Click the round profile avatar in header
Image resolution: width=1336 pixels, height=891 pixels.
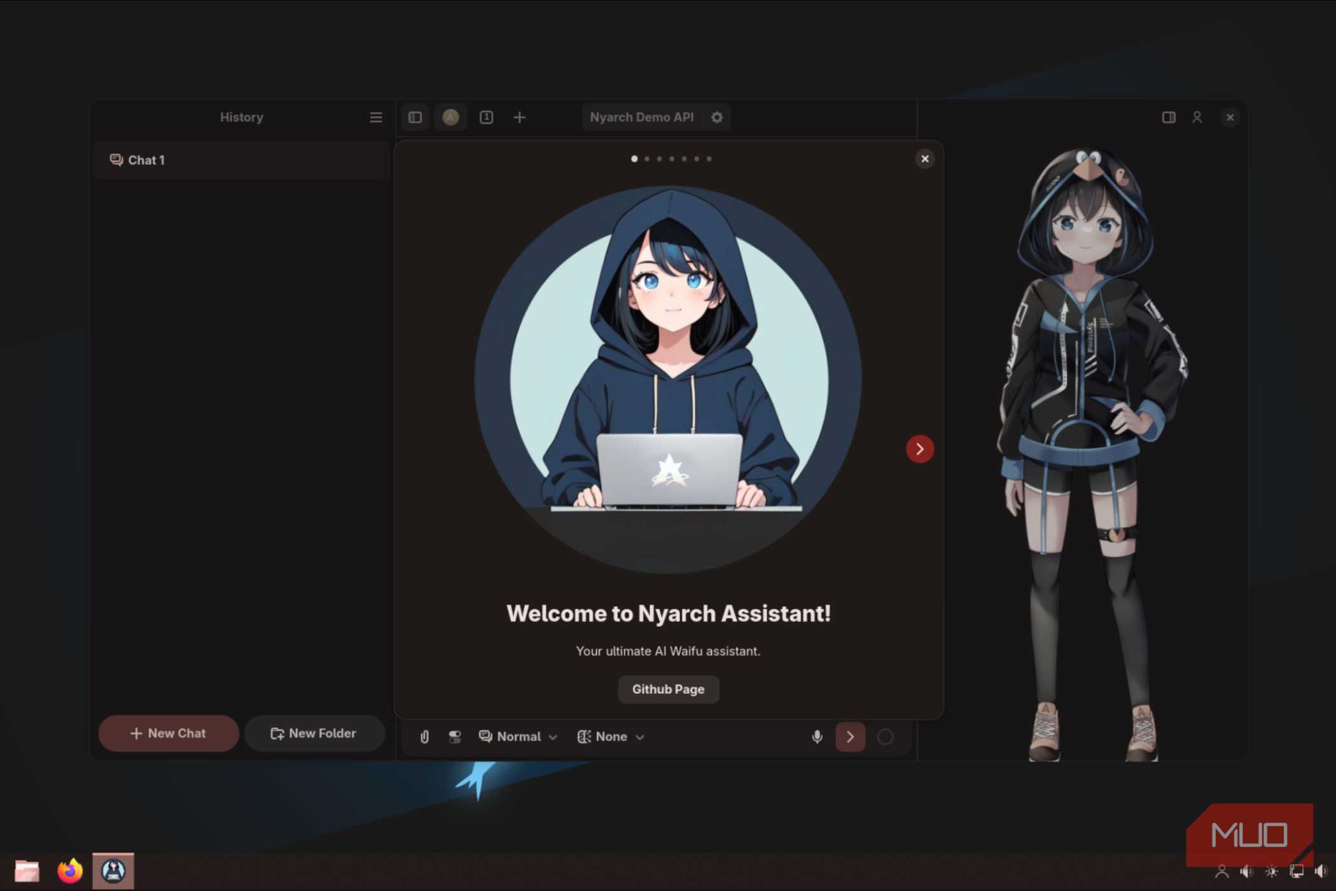450,117
